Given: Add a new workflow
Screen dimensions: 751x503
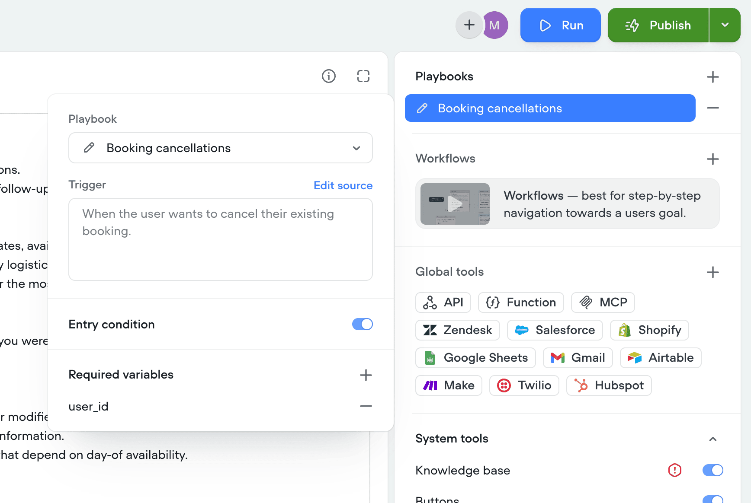Looking at the screenshot, I should pos(713,159).
